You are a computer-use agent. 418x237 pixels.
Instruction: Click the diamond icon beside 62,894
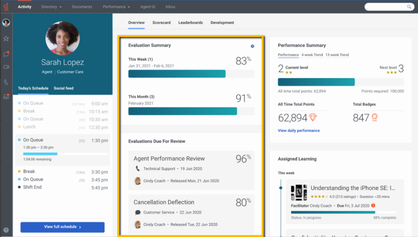coord(313,117)
